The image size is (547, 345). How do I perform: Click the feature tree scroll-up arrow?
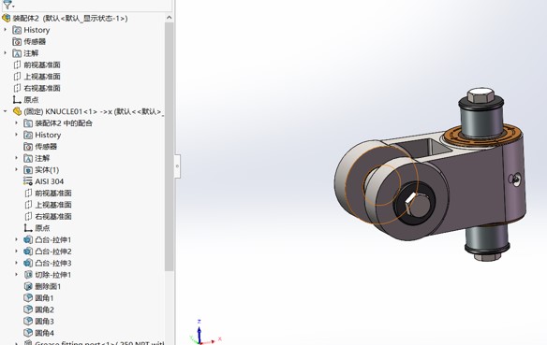(170, 18)
